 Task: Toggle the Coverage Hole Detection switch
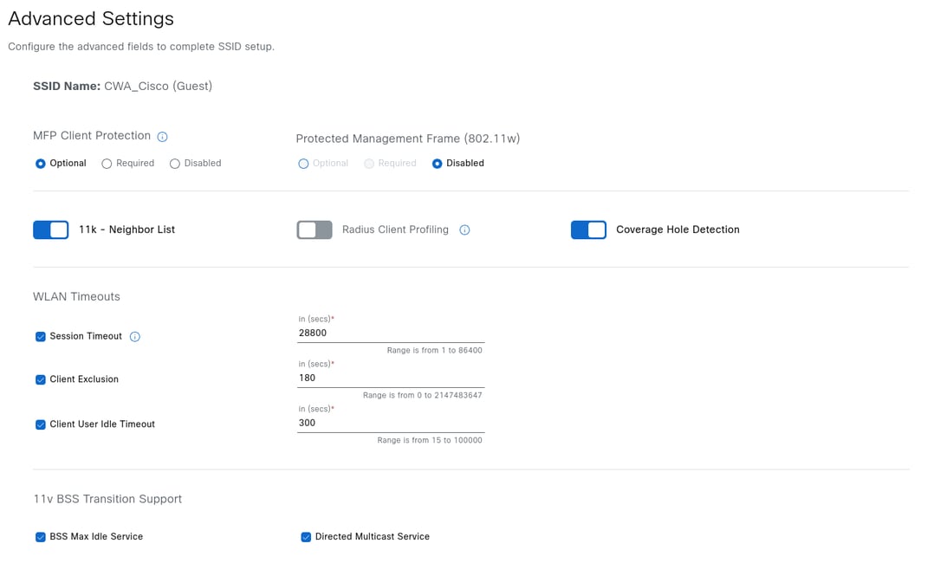pos(588,230)
